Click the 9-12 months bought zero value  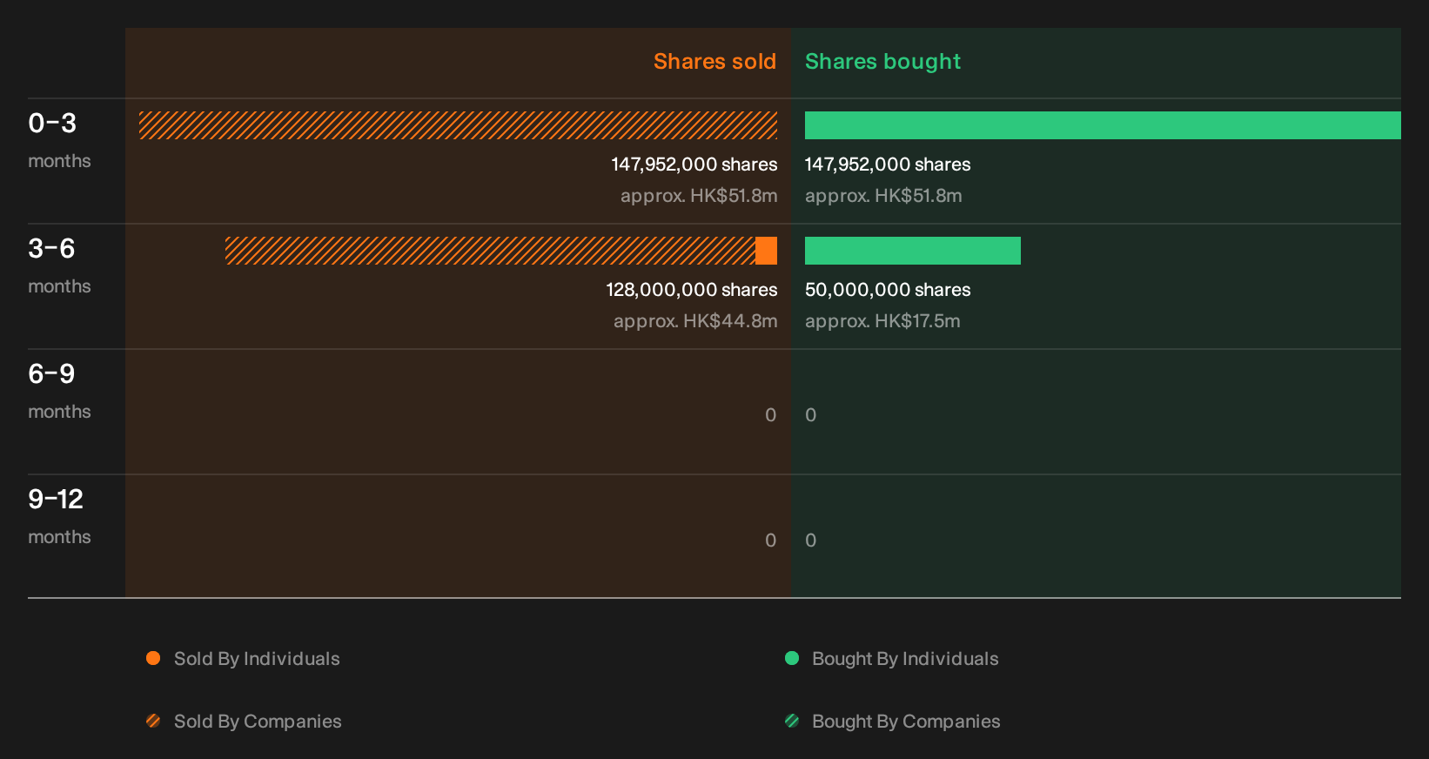coord(811,541)
